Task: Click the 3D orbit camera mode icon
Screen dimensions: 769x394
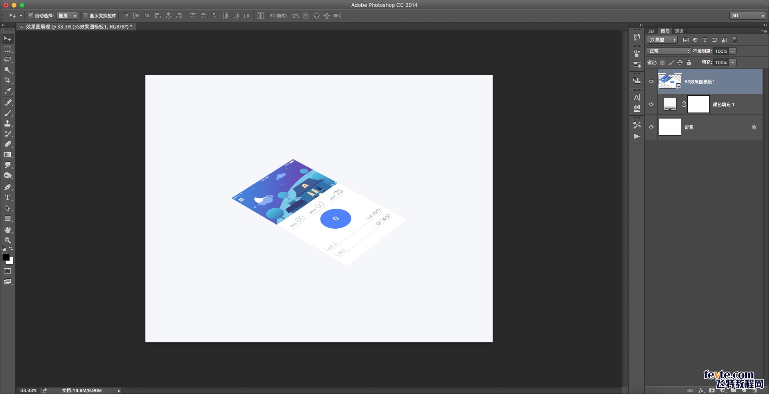Action: 296,16
